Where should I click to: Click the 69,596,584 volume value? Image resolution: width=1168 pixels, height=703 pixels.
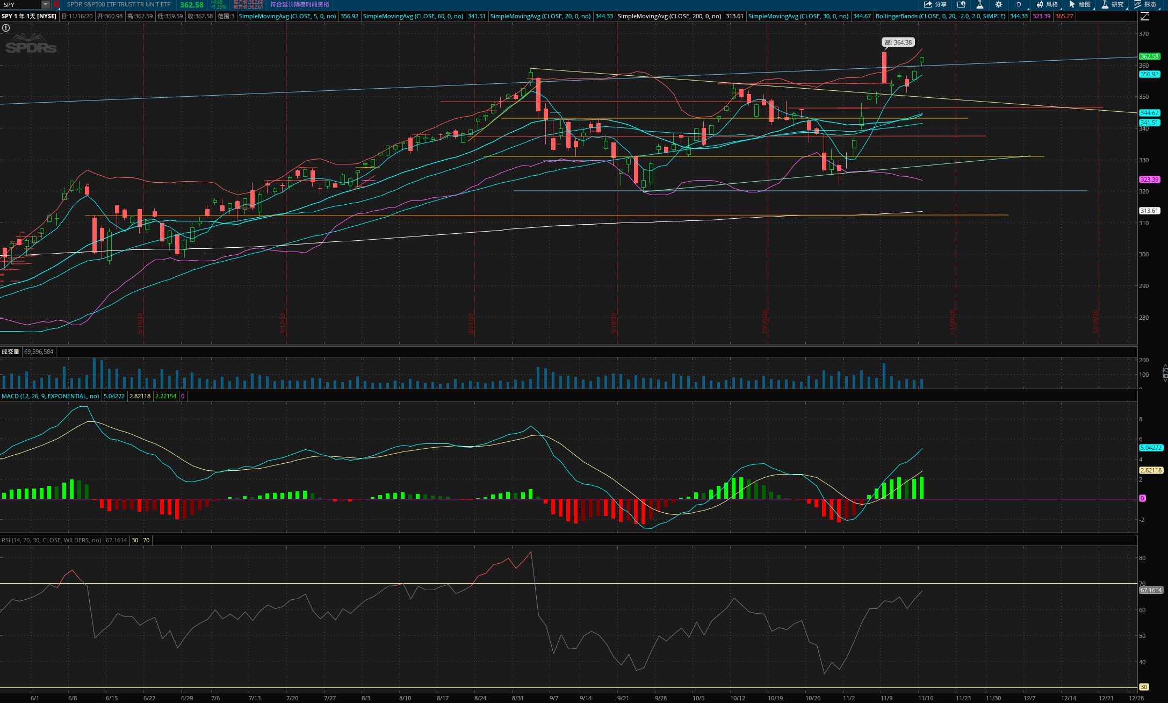pos(39,351)
